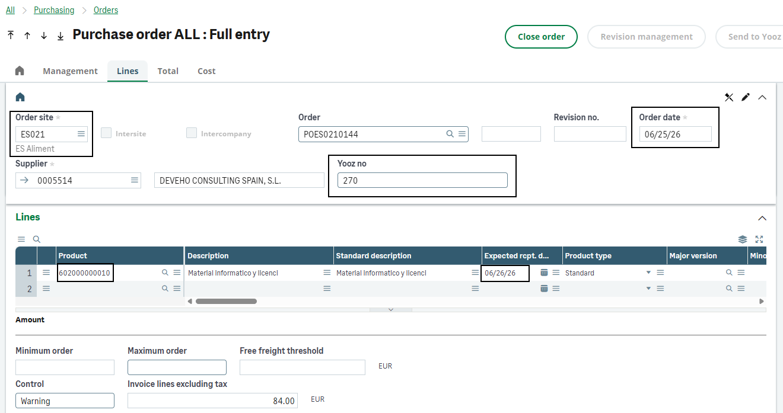Image resolution: width=783 pixels, height=413 pixels.
Task: Switch to the Total tab
Action: click(x=168, y=71)
